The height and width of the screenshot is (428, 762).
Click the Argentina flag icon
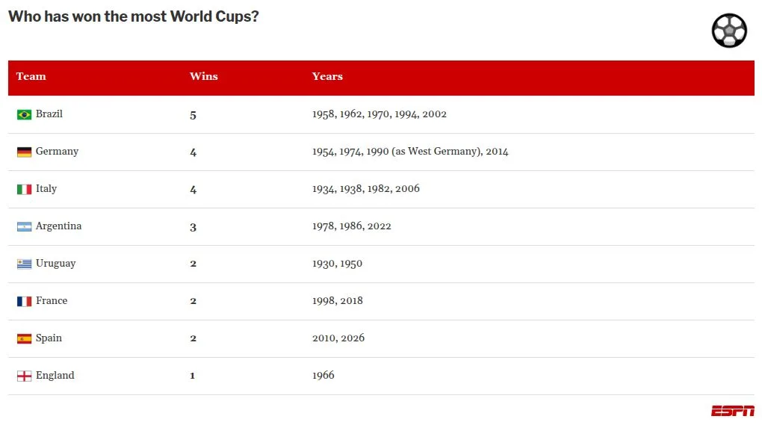point(25,227)
